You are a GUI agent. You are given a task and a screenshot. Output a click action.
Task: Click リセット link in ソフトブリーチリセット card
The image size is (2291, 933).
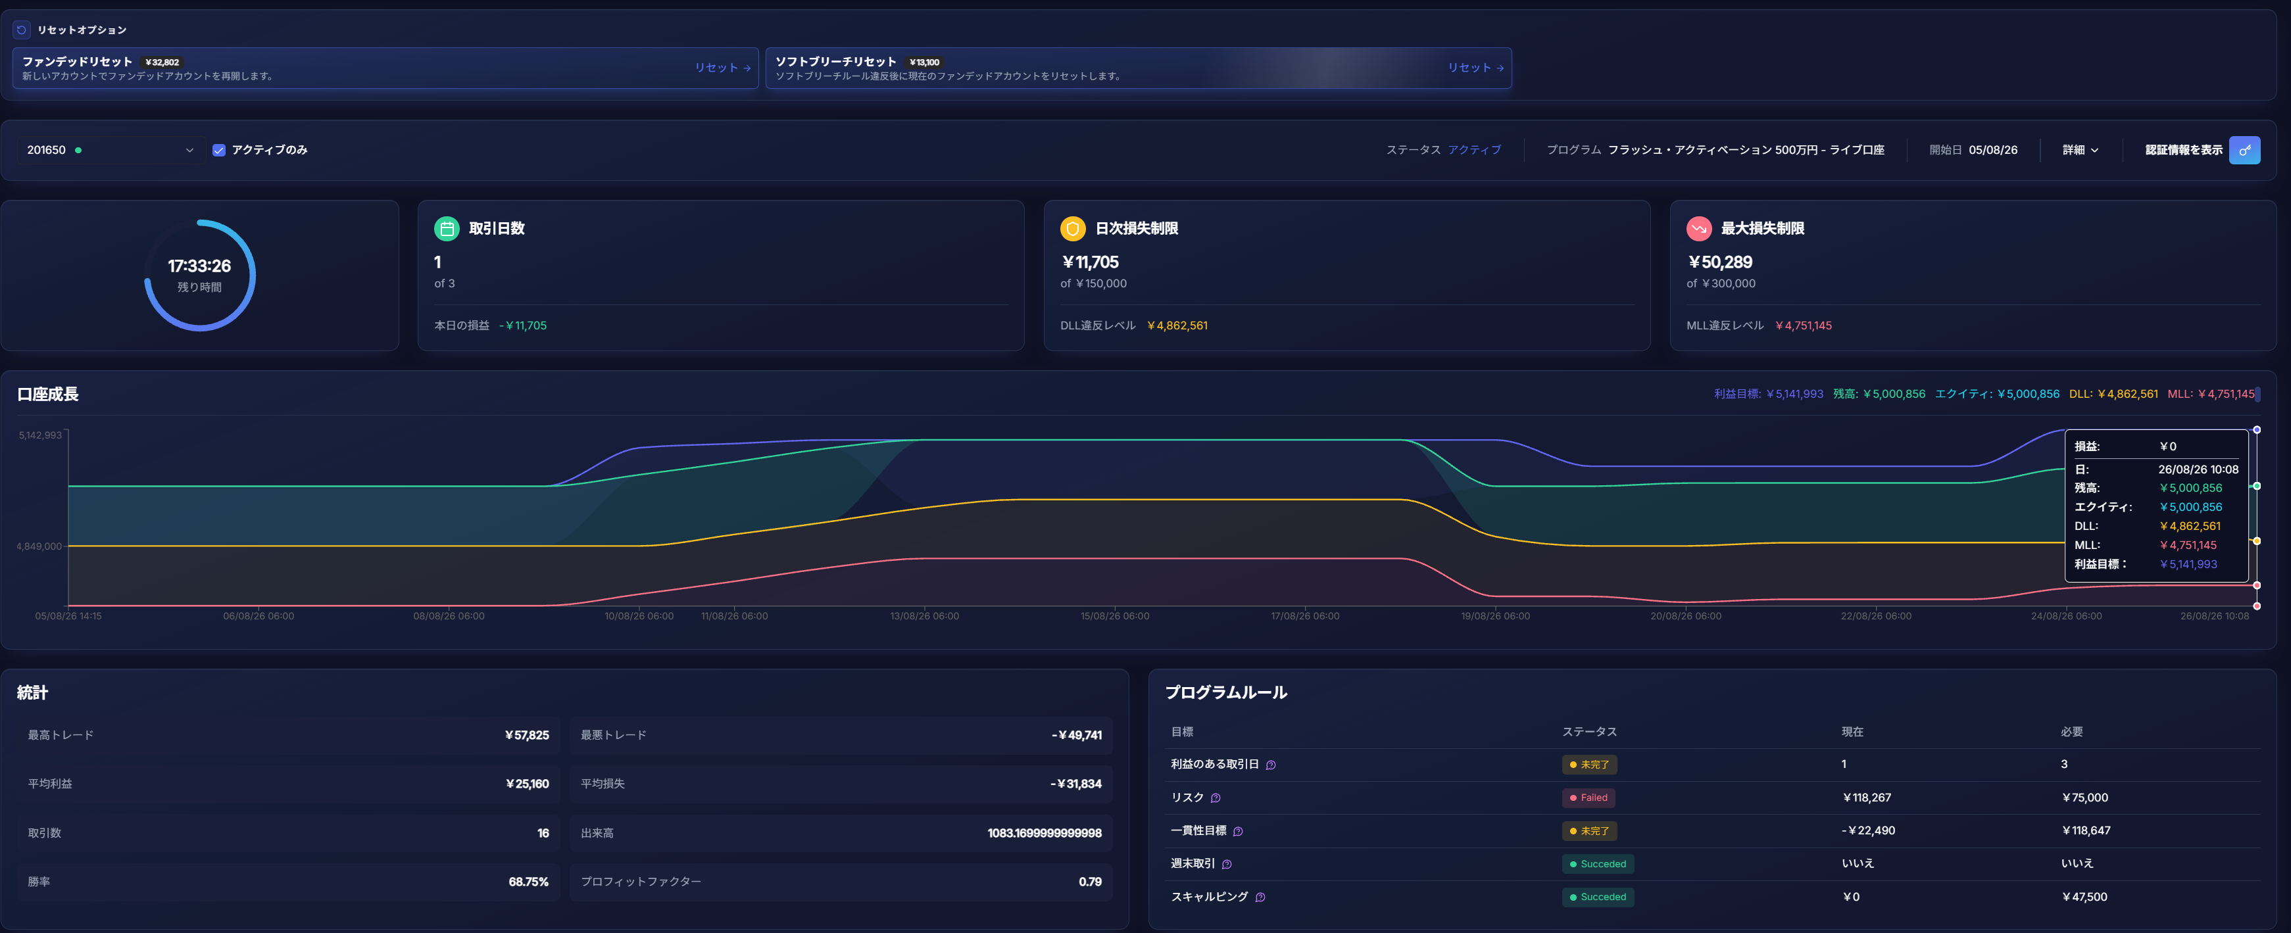[1475, 68]
